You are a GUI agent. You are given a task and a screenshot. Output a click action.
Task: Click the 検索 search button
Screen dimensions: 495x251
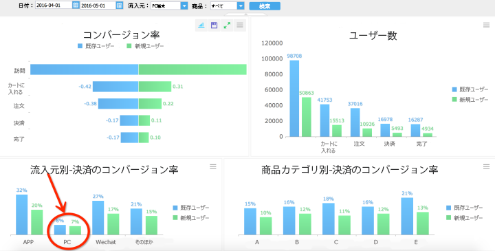(265, 6)
